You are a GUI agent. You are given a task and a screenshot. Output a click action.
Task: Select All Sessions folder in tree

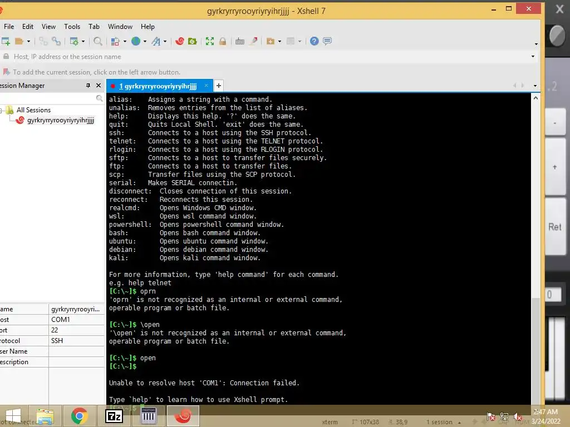pos(33,110)
